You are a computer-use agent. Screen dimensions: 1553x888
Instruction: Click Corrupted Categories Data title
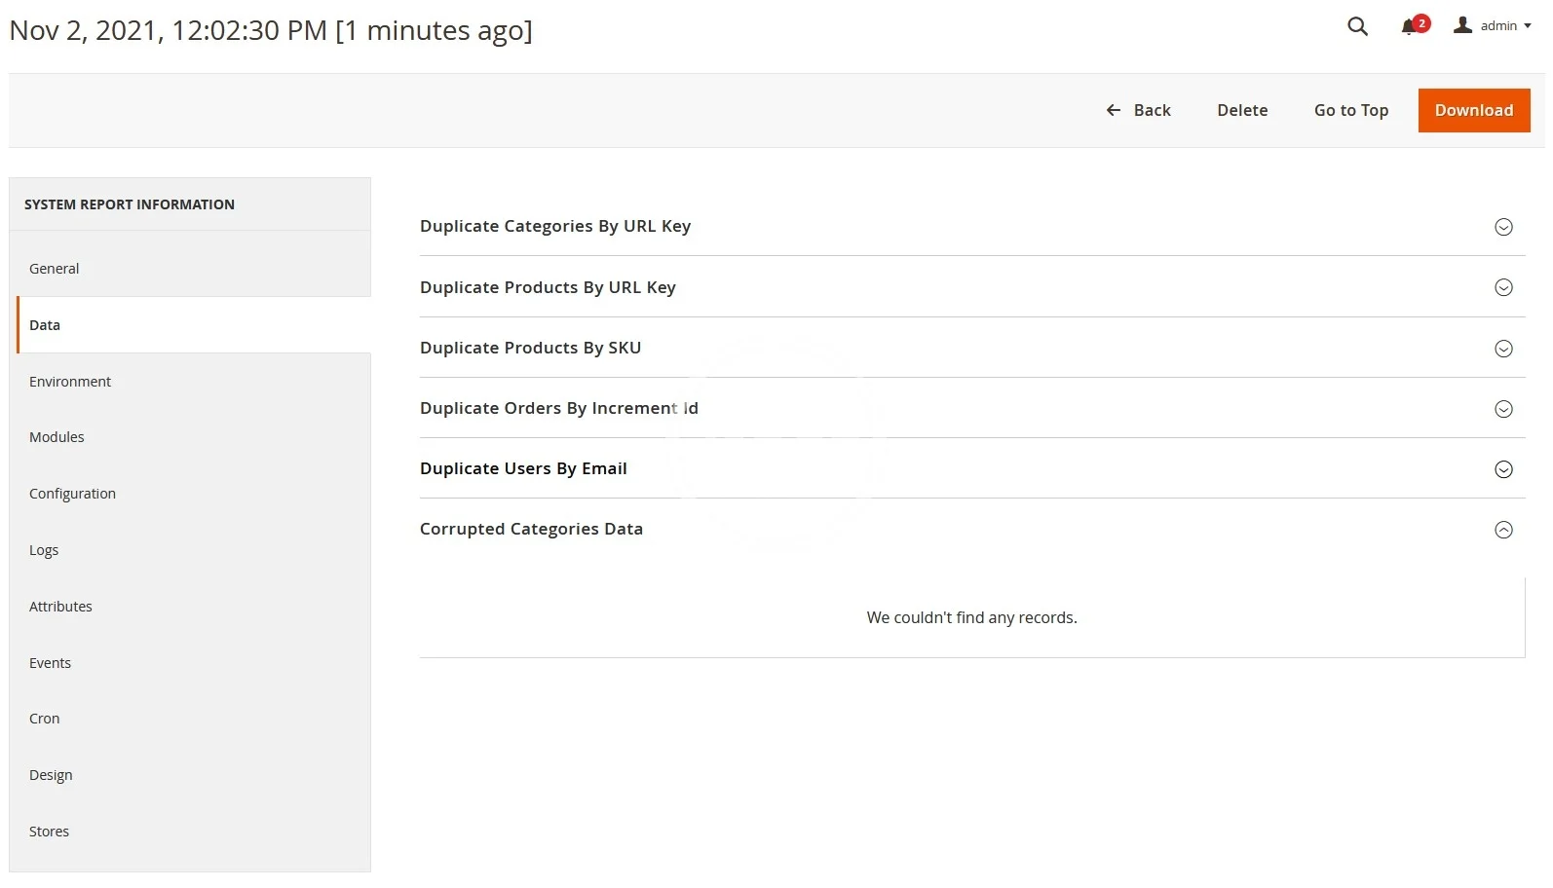click(531, 529)
